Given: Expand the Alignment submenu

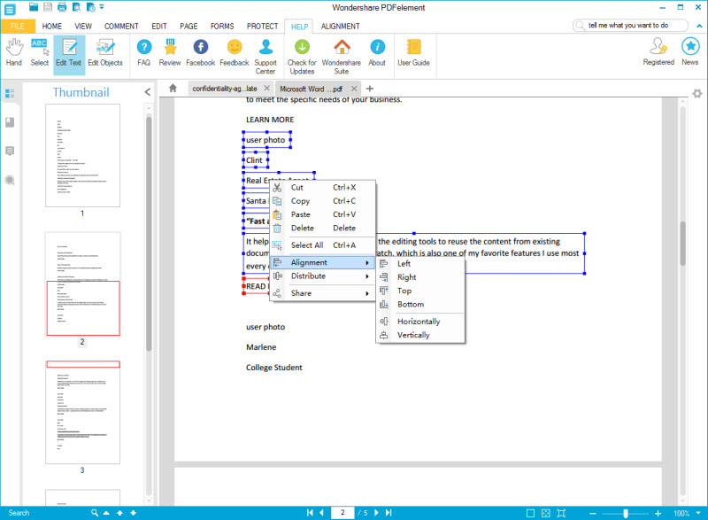Looking at the screenshot, I should tap(323, 262).
